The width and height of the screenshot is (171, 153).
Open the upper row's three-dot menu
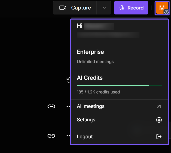pyautogui.click(x=68, y=106)
